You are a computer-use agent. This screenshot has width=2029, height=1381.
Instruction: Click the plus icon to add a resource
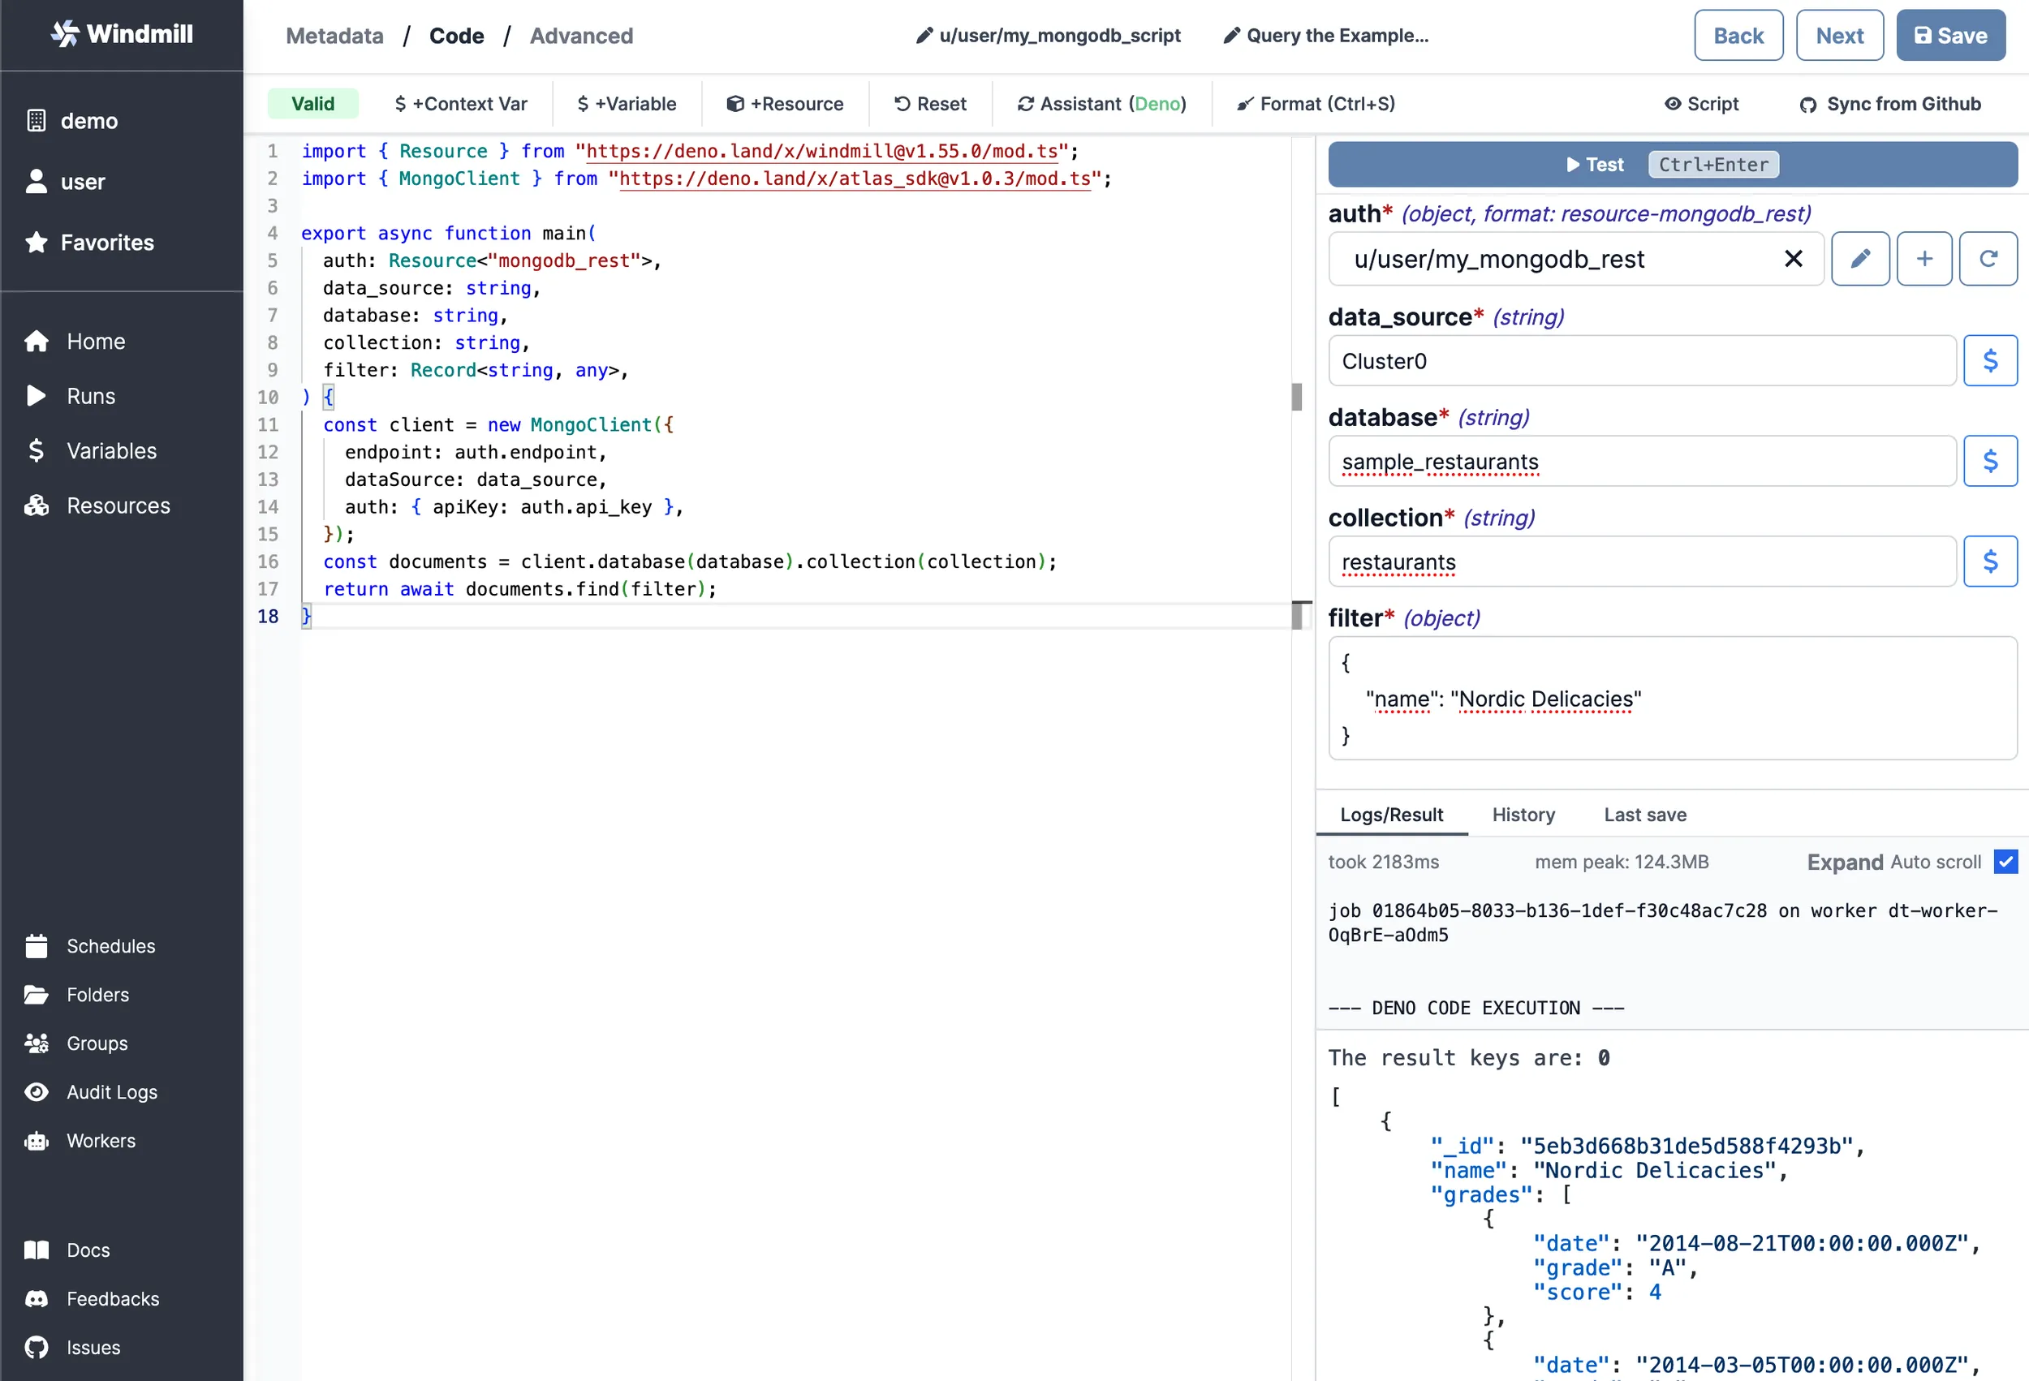[x=1924, y=258]
